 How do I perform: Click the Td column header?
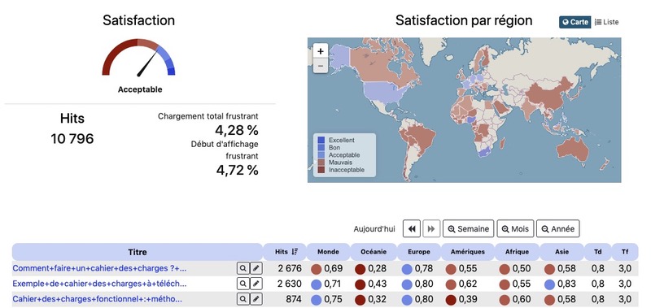[597, 252]
